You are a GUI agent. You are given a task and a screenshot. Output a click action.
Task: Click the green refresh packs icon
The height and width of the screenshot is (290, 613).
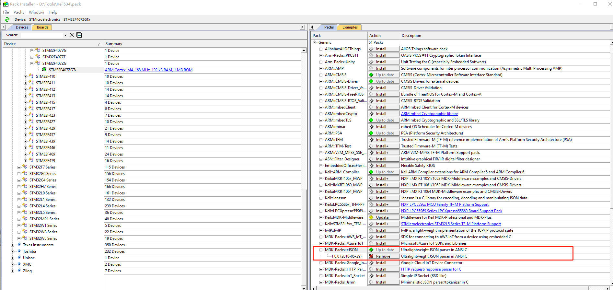pyautogui.click(x=7, y=19)
